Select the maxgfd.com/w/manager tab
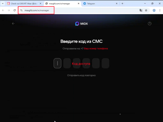 63,4
